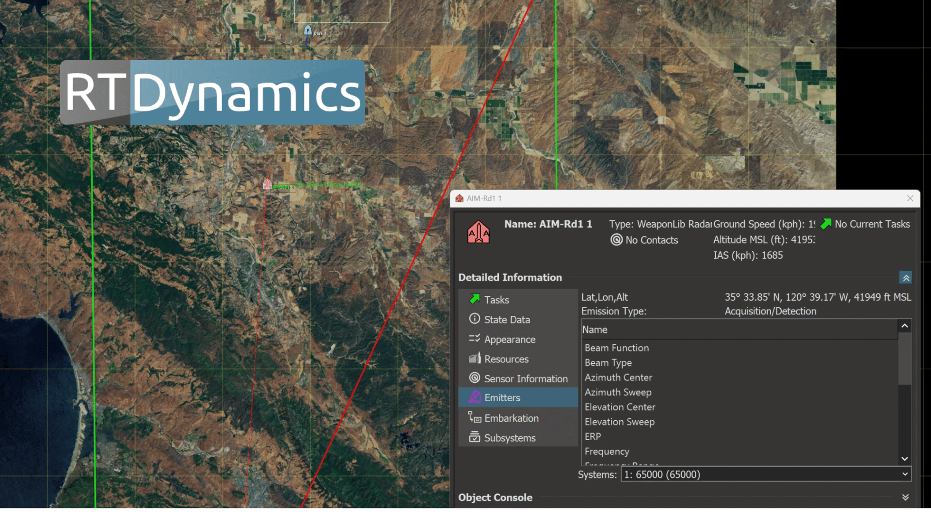Open the Embarkation section

(518, 418)
